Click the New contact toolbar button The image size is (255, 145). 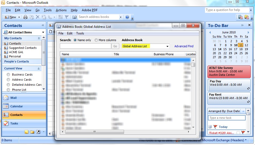[10, 17]
